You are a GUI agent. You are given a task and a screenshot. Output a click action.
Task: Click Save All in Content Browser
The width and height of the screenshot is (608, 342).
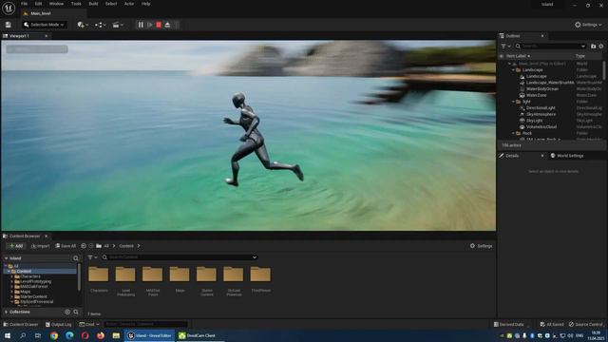tap(66, 246)
